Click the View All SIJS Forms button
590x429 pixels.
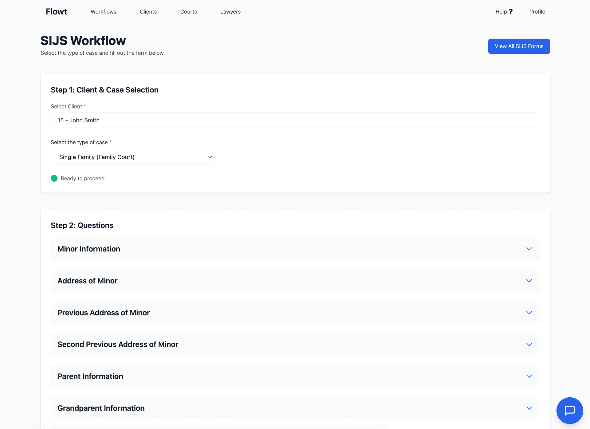[519, 46]
